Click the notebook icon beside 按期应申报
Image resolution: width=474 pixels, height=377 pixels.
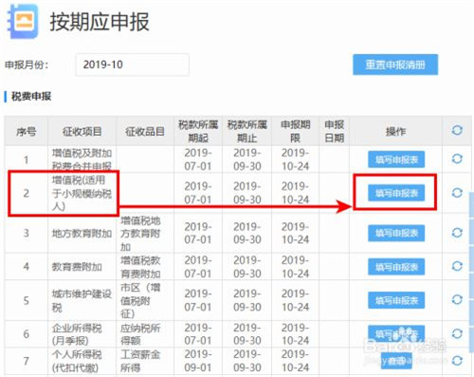point(23,22)
